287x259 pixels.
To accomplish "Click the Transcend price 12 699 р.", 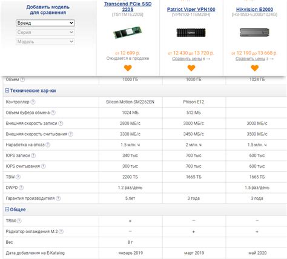I will pyautogui.click(x=128, y=53).
